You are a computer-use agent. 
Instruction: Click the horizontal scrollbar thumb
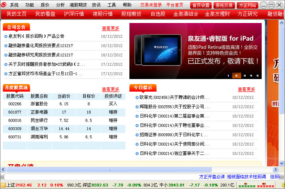[109, 169]
